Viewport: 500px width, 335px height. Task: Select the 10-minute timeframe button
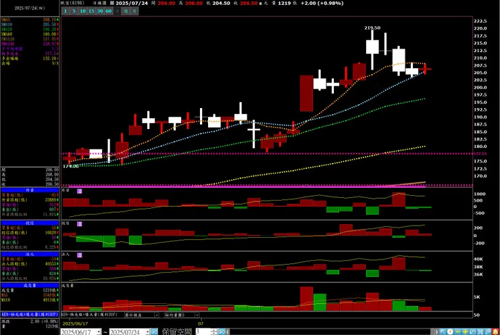click(82, 11)
